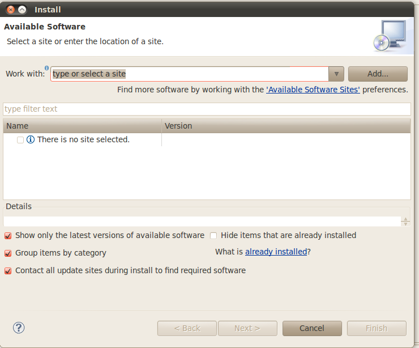Click the Name column header
Image resolution: width=419 pixels, height=348 pixels.
click(83, 126)
